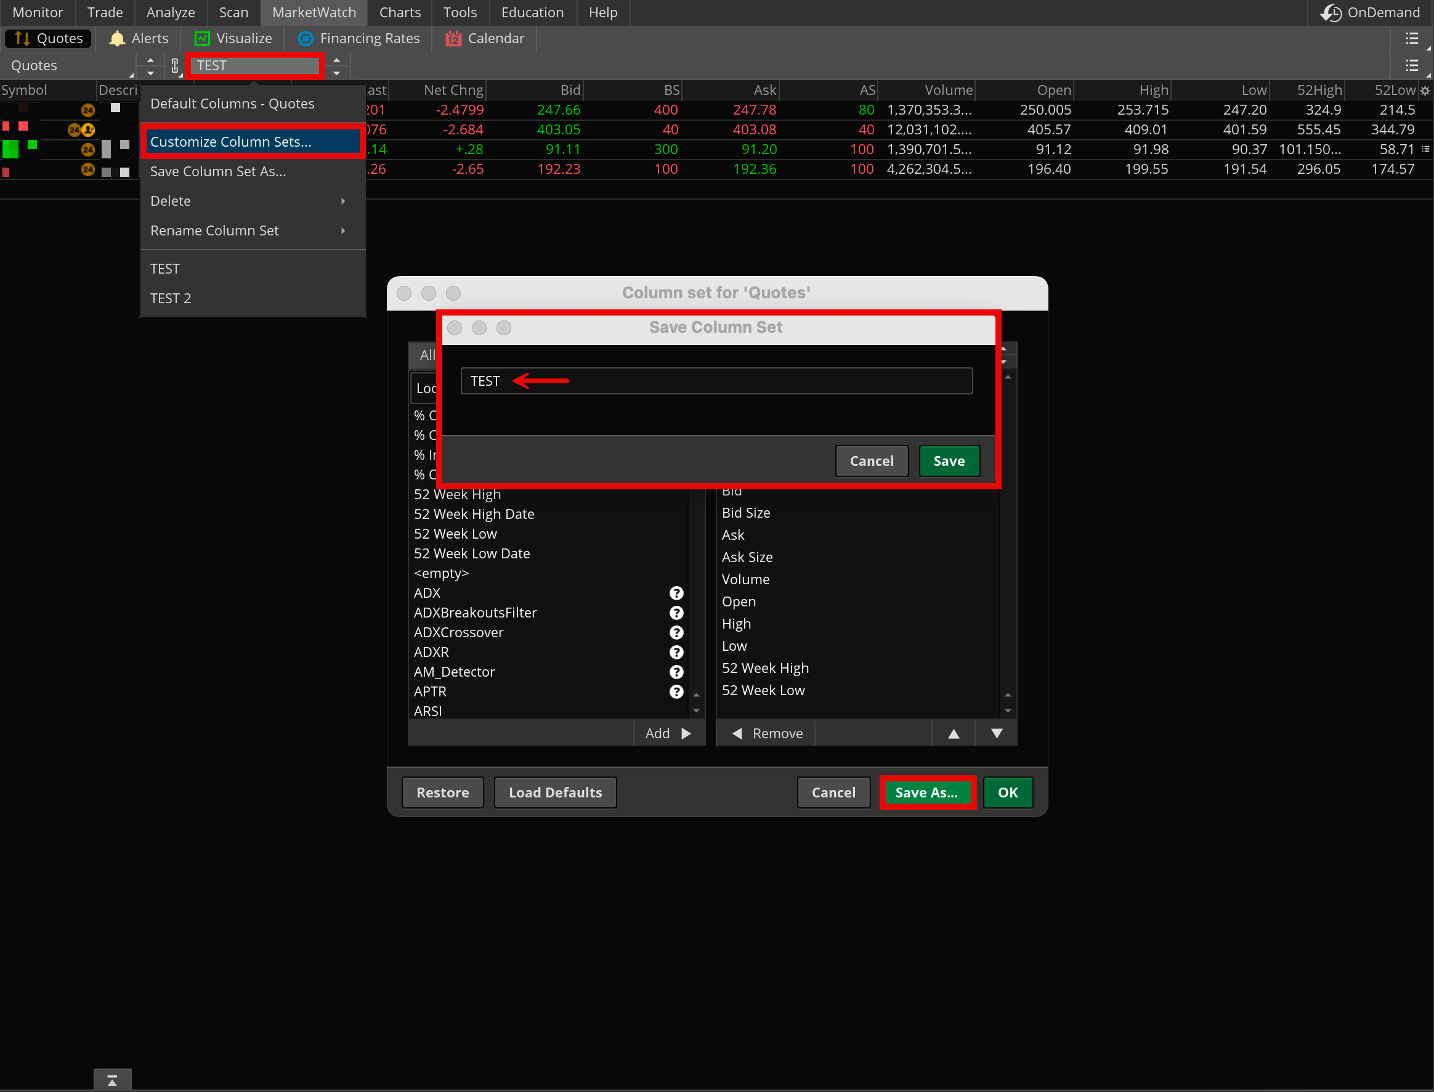Focus the column set name input field
Viewport: 1434px width, 1092px height.
point(716,381)
